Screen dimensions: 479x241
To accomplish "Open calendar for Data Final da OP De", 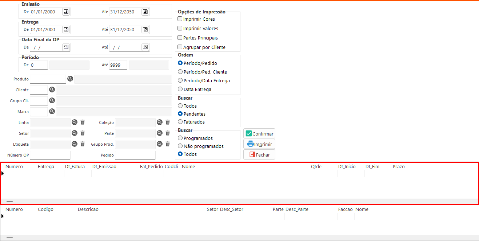I will 66,47.
